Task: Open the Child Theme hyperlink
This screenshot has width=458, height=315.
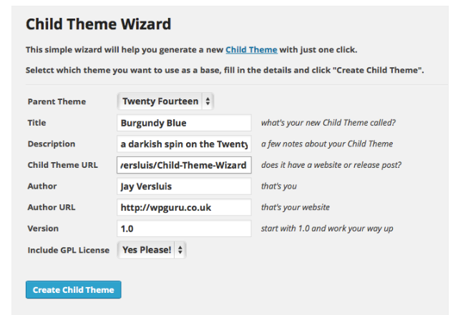Action: coord(251,50)
